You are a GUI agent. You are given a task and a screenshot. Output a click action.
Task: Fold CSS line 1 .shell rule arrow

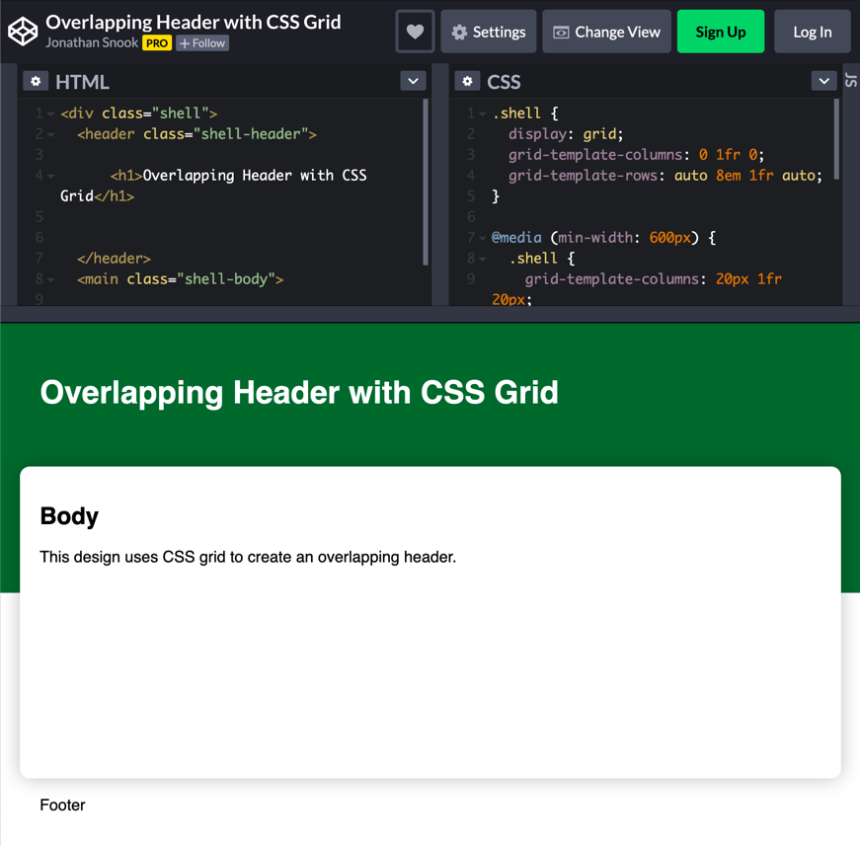(483, 115)
